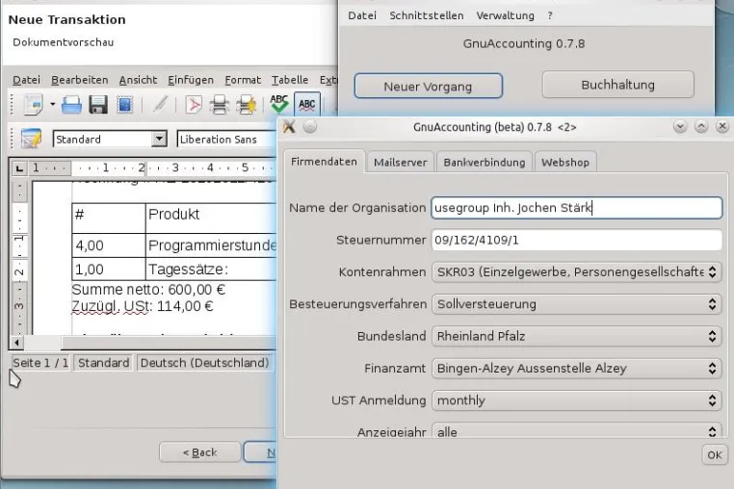Open the Format menu
Screen dimensions: 734x489
pyautogui.click(x=243, y=80)
